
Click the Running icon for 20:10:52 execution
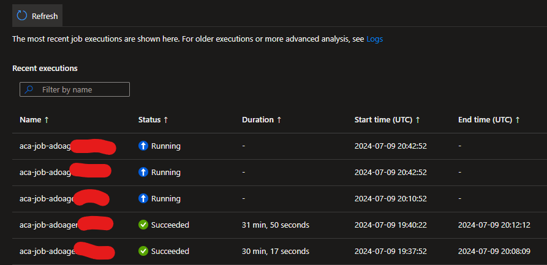[x=143, y=199]
